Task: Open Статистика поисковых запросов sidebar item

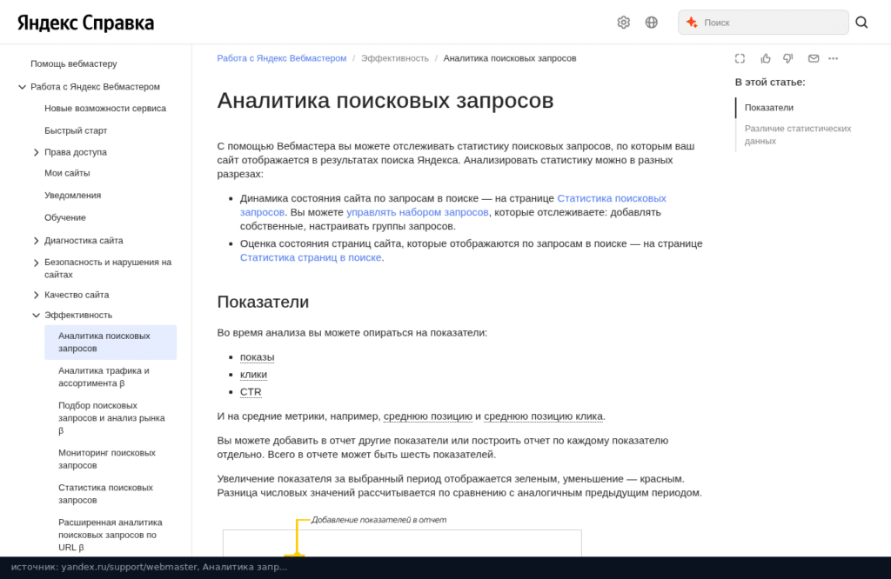Action: [105, 494]
